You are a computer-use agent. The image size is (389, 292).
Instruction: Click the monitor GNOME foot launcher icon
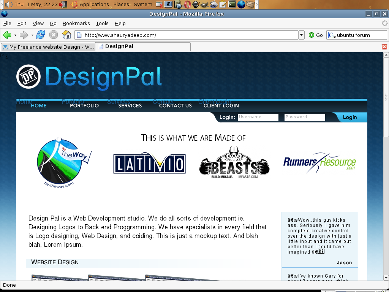(x=168, y=5)
